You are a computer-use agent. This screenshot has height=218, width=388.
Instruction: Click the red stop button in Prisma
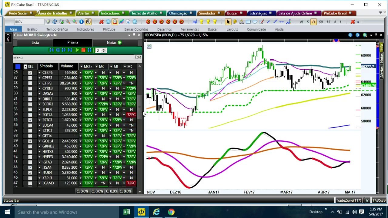(83, 50)
